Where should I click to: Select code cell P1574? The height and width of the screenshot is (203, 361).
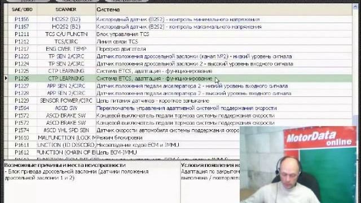coord(22,130)
